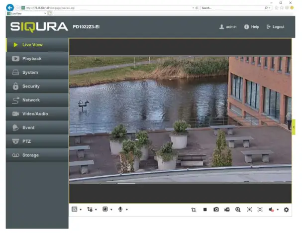Click the browser search magnifier icon
The height and width of the screenshot is (233, 302).
(266, 8)
